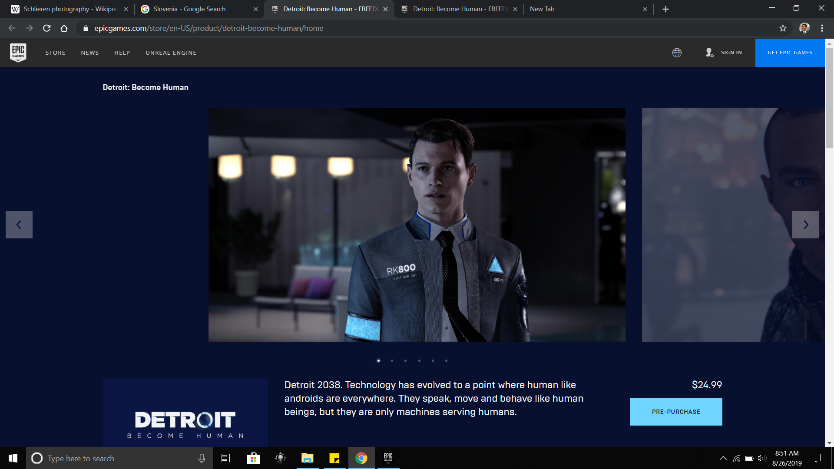Click the scrollbar down arrow

pyautogui.click(x=829, y=443)
